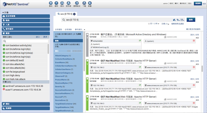
Task: Click red error icon for suse11.amxecure.com engine
Action: [4, 89]
